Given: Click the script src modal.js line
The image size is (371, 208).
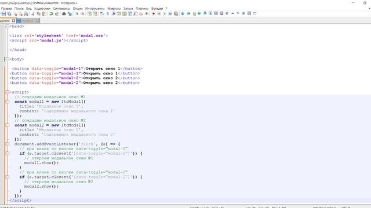Looking at the screenshot, I should (x=49, y=40).
